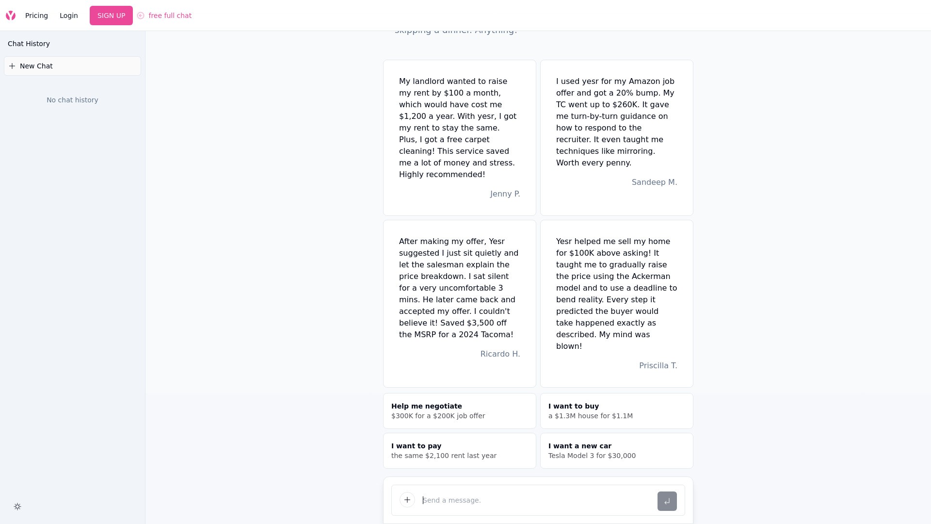The height and width of the screenshot is (524, 931).
Task: Click Jenny P.'s landlord rent testimonial card
Action: tap(459, 138)
